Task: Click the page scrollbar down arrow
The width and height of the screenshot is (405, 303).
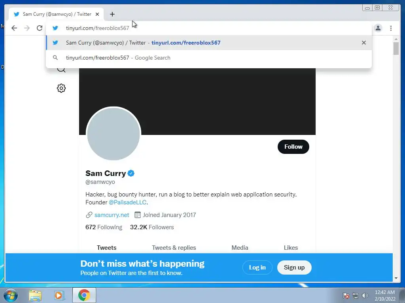Action: click(x=396, y=278)
